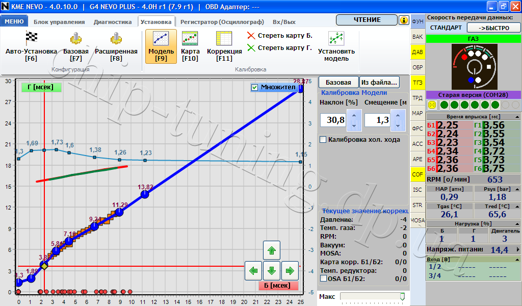Click the green left arrow on graph
The height and width of the screenshot is (306, 522).
tap(253, 271)
